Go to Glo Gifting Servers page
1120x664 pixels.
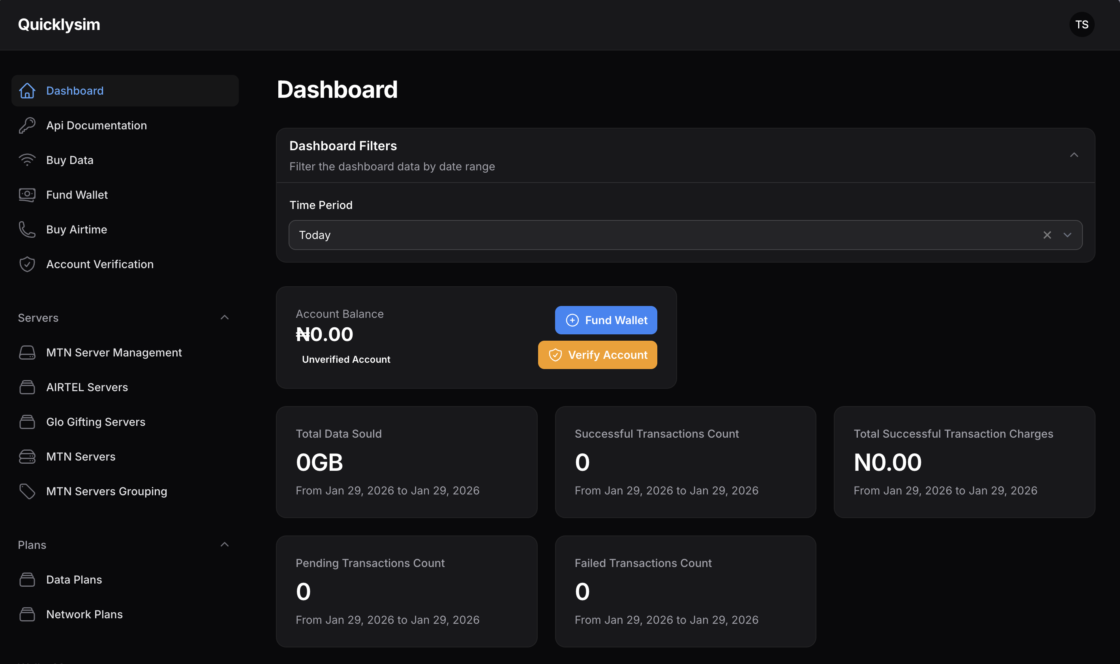[96, 422]
